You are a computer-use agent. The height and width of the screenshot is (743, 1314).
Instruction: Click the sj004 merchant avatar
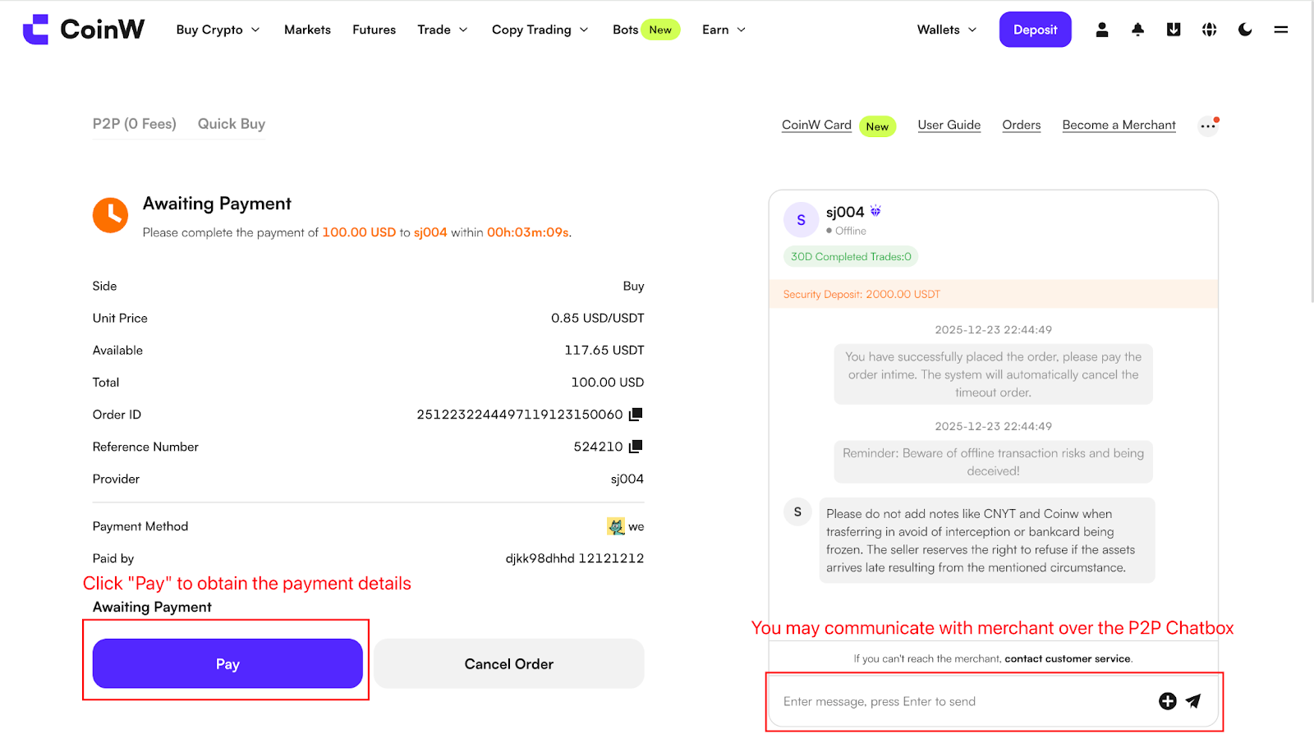802,220
